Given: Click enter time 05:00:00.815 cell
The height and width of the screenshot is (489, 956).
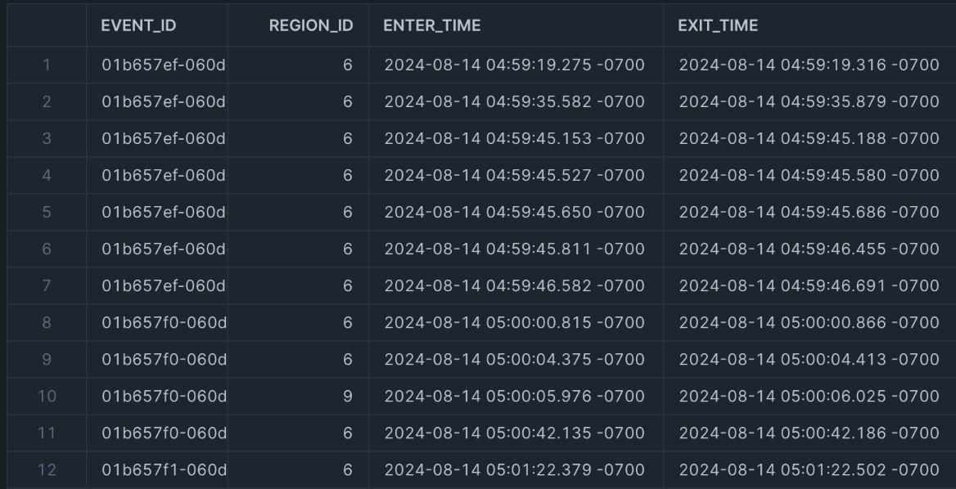Looking at the screenshot, I should point(514,322).
